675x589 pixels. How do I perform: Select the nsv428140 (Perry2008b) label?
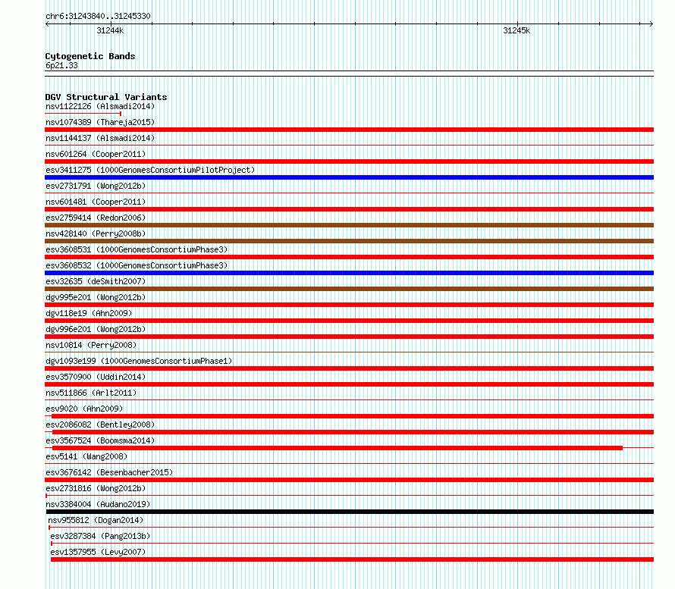(96, 233)
